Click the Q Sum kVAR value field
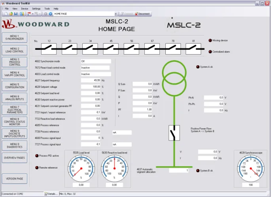The height and width of the screenshot is (197, 271). (x=142, y=84)
